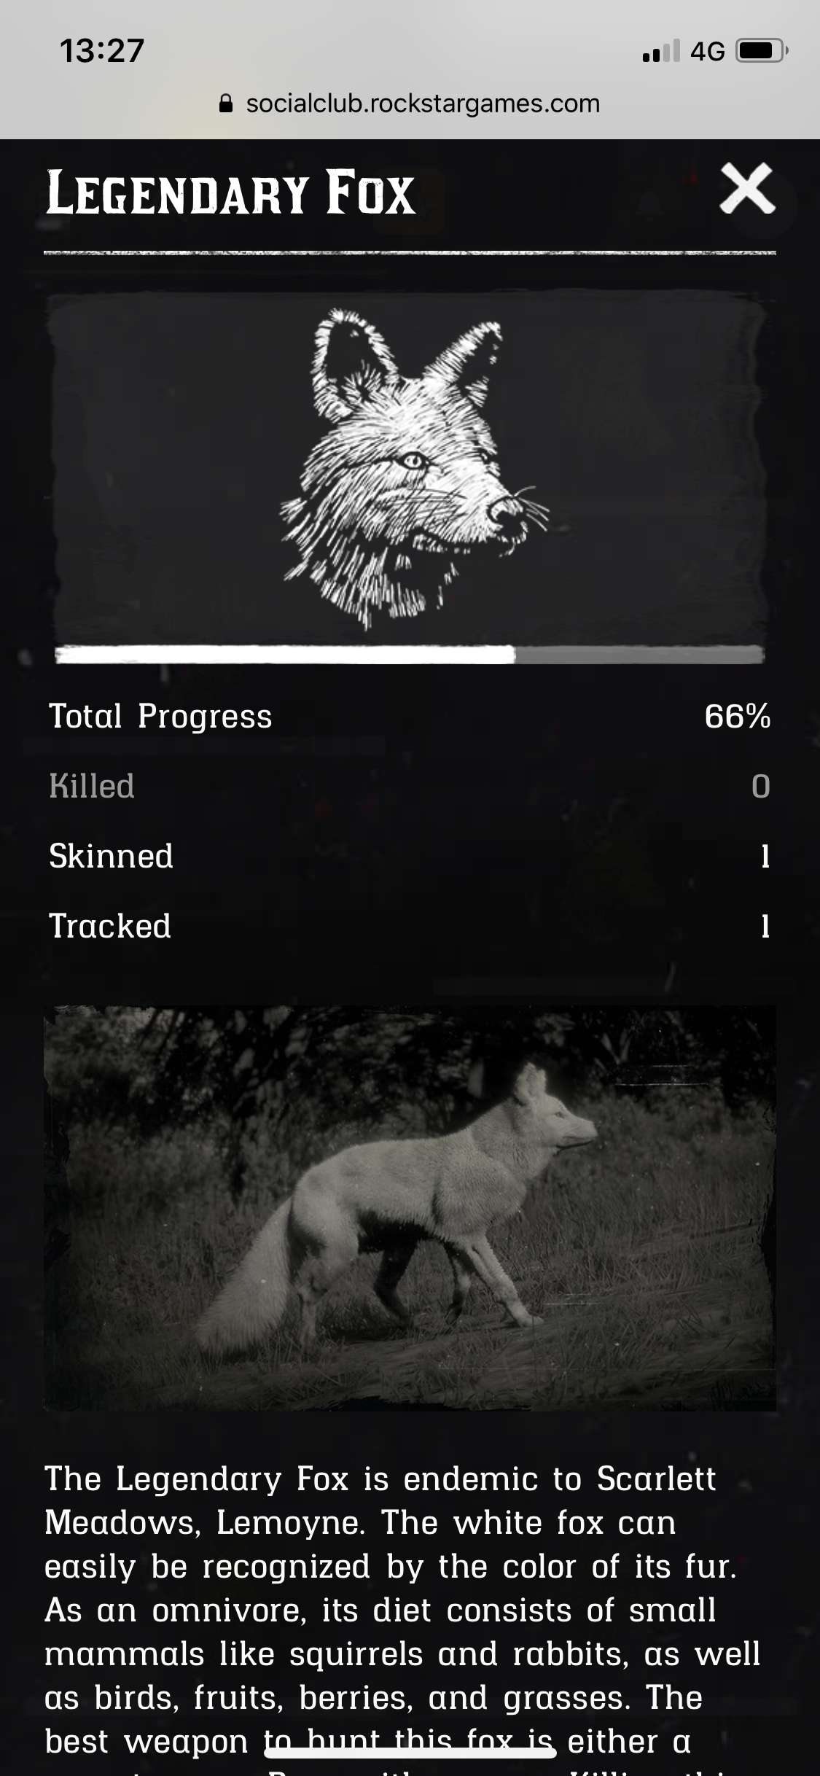Tap the battery icon in status bar
The height and width of the screenshot is (1776, 820).
[762, 51]
